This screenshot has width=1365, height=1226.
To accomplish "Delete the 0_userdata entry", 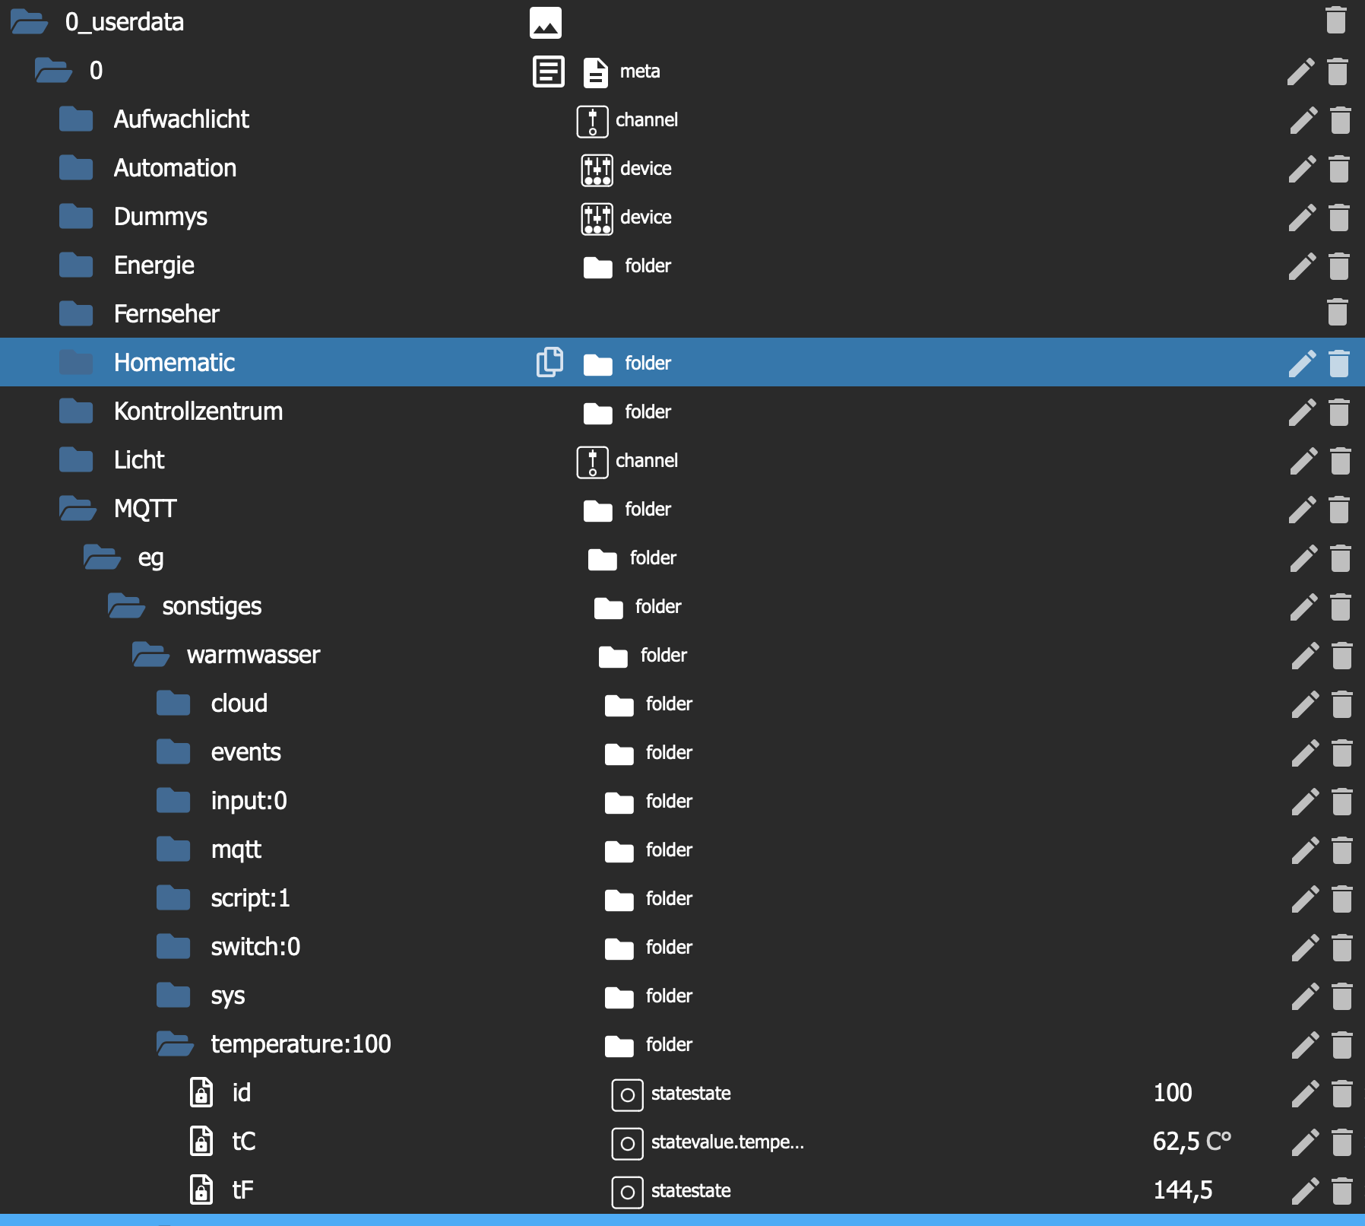I will click(x=1336, y=20).
